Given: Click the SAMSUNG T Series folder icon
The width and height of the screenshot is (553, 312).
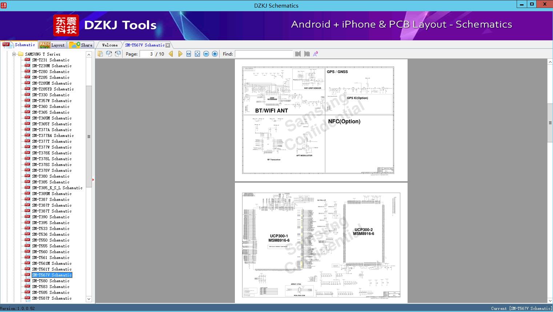Looking at the screenshot, I should pos(21,54).
